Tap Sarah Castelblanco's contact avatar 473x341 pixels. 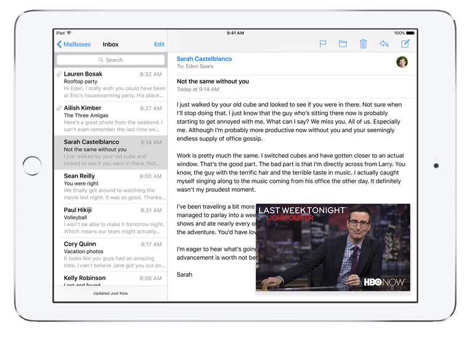point(402,61)
